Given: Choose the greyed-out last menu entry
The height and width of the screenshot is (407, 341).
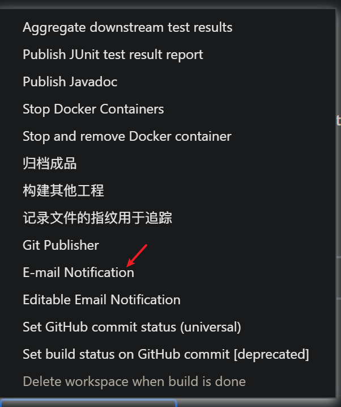Looking at the screenshot, I should coord(134,381).
